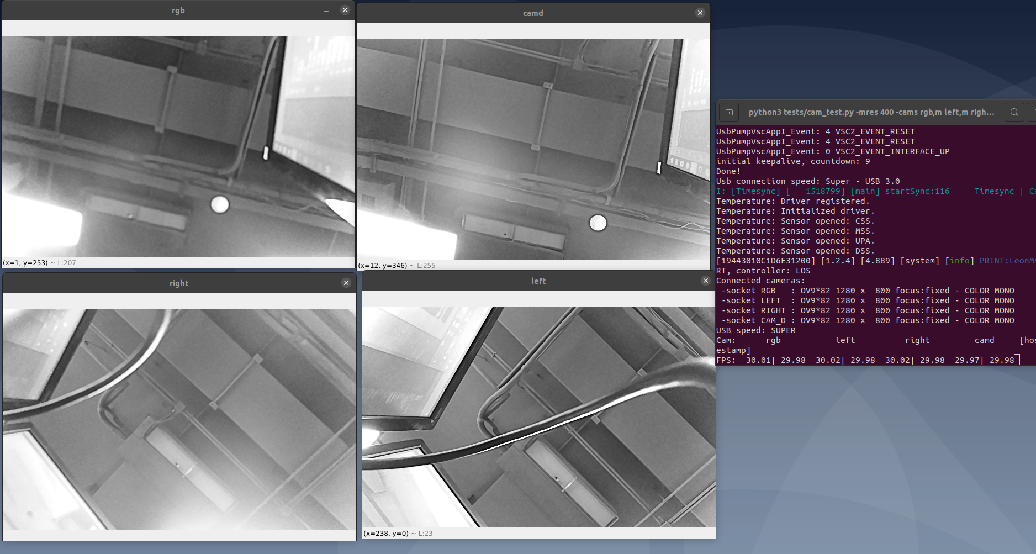Click the right window title bar
This screenshot has width=1036, height=554.
(x=178, y=283)
